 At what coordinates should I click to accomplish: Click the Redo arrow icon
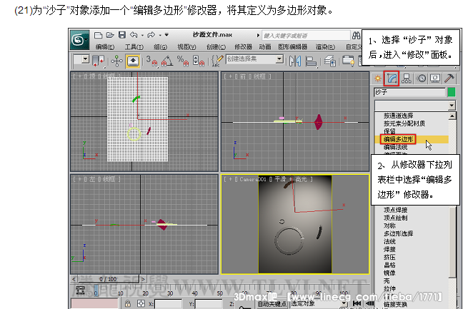tap(151, 35)
